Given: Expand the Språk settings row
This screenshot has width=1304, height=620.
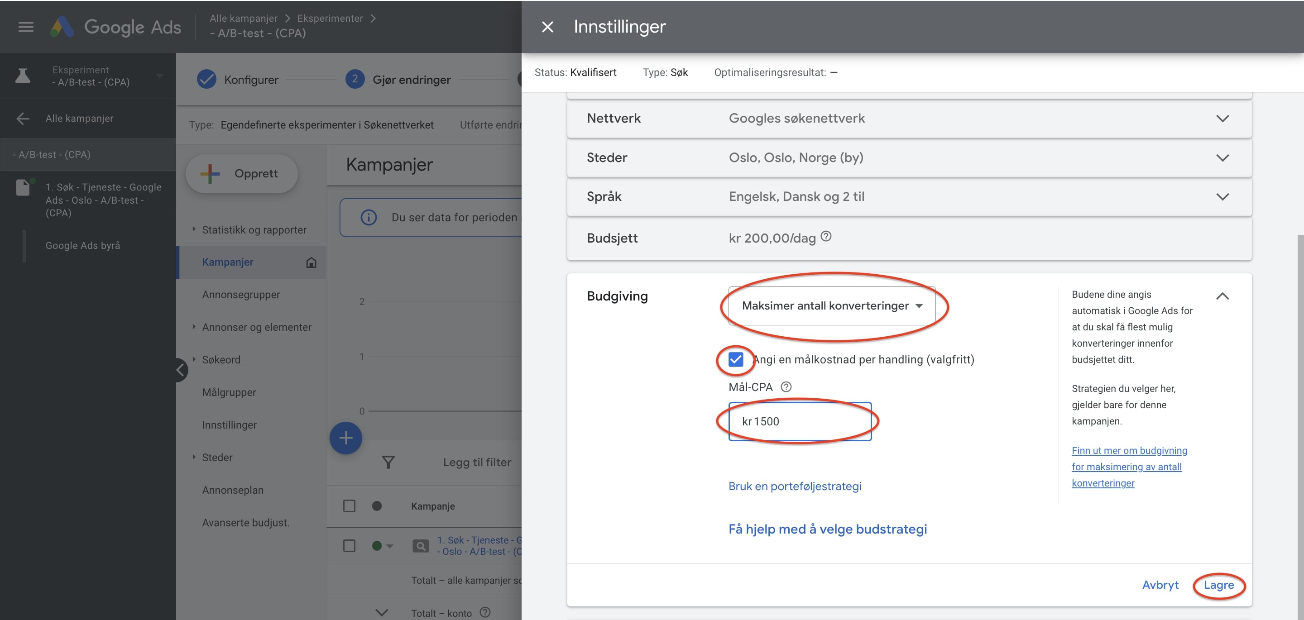Looking at the screenshot, I should pyautogui.click(x=1222, y=197).
